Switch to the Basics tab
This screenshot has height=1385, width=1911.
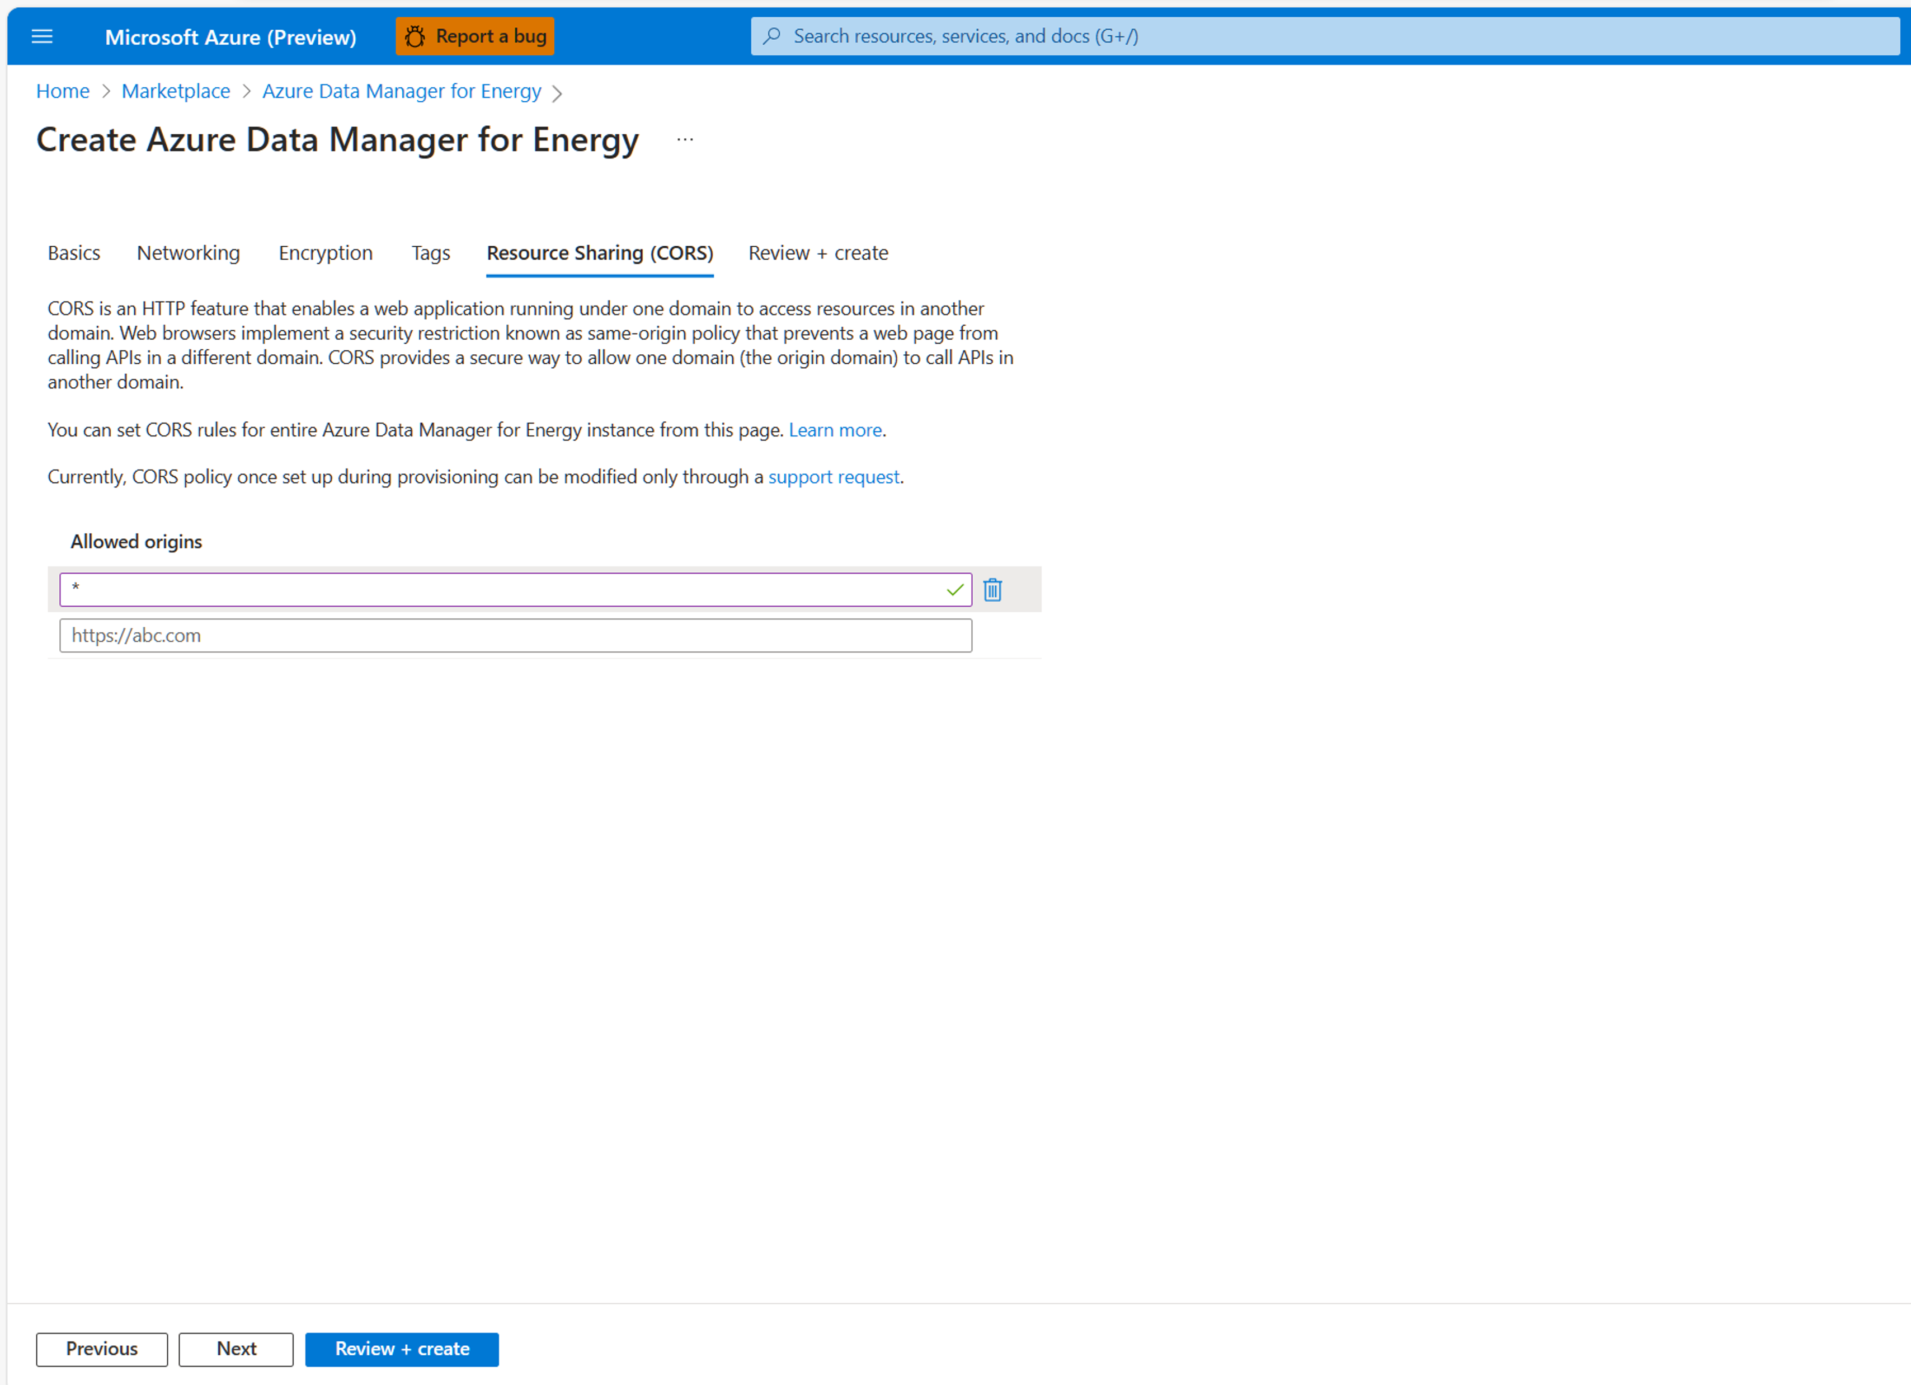click(73, 253)
